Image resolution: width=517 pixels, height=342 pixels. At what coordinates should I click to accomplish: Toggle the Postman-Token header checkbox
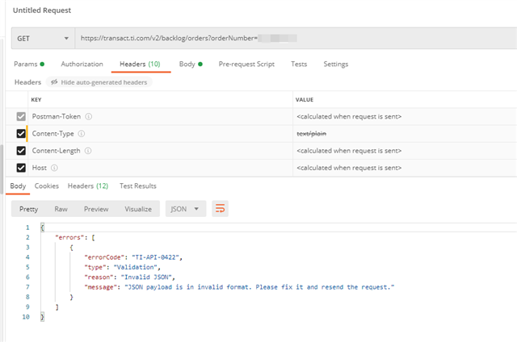[21, 116]
